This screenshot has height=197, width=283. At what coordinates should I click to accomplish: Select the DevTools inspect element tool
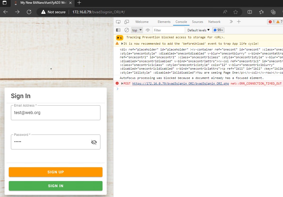[x=118, y=22]
